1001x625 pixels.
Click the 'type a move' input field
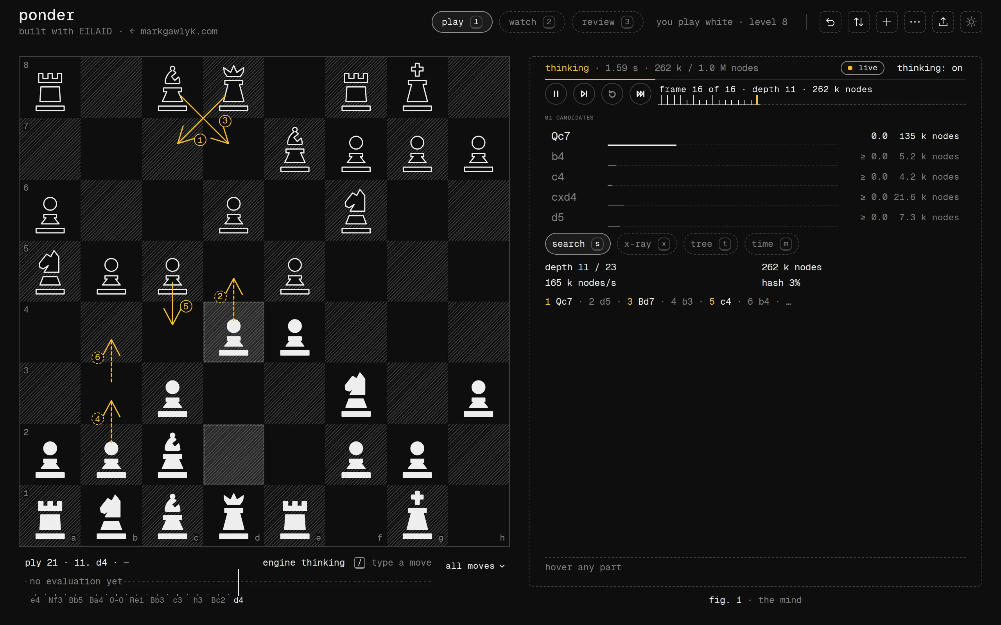(401, 562)
